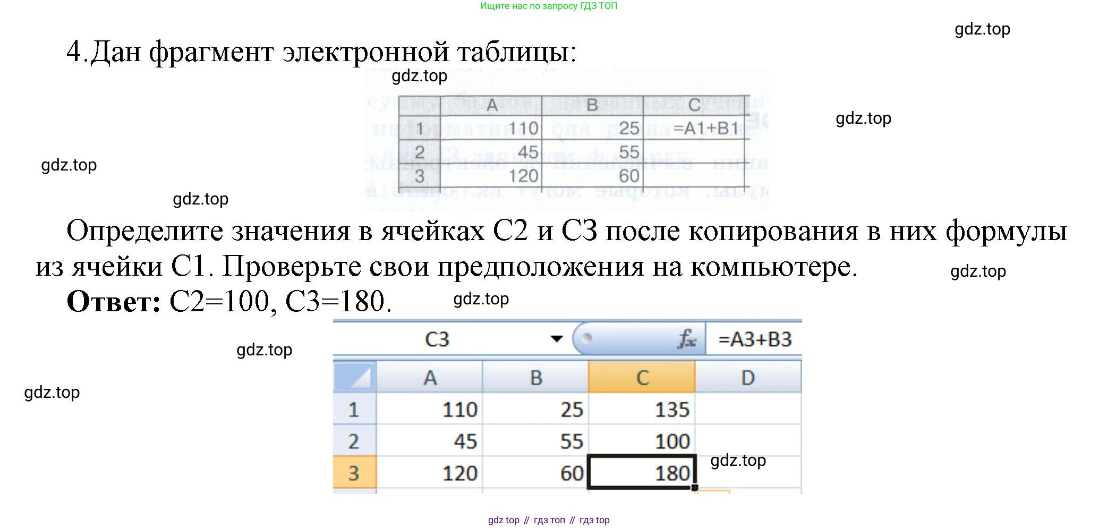Image resolution: width=1099 pixels, height=528 pixels.
Task: Select highlighted column C header
Action: pos(642,377)
